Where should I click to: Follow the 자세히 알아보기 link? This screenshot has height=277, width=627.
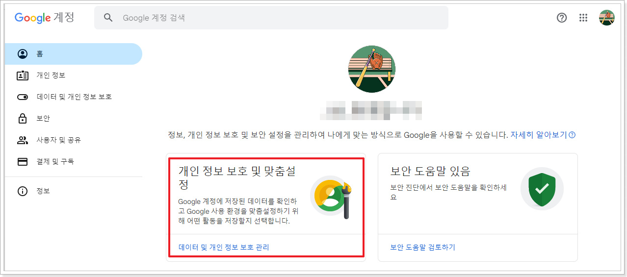pos(539,135)
